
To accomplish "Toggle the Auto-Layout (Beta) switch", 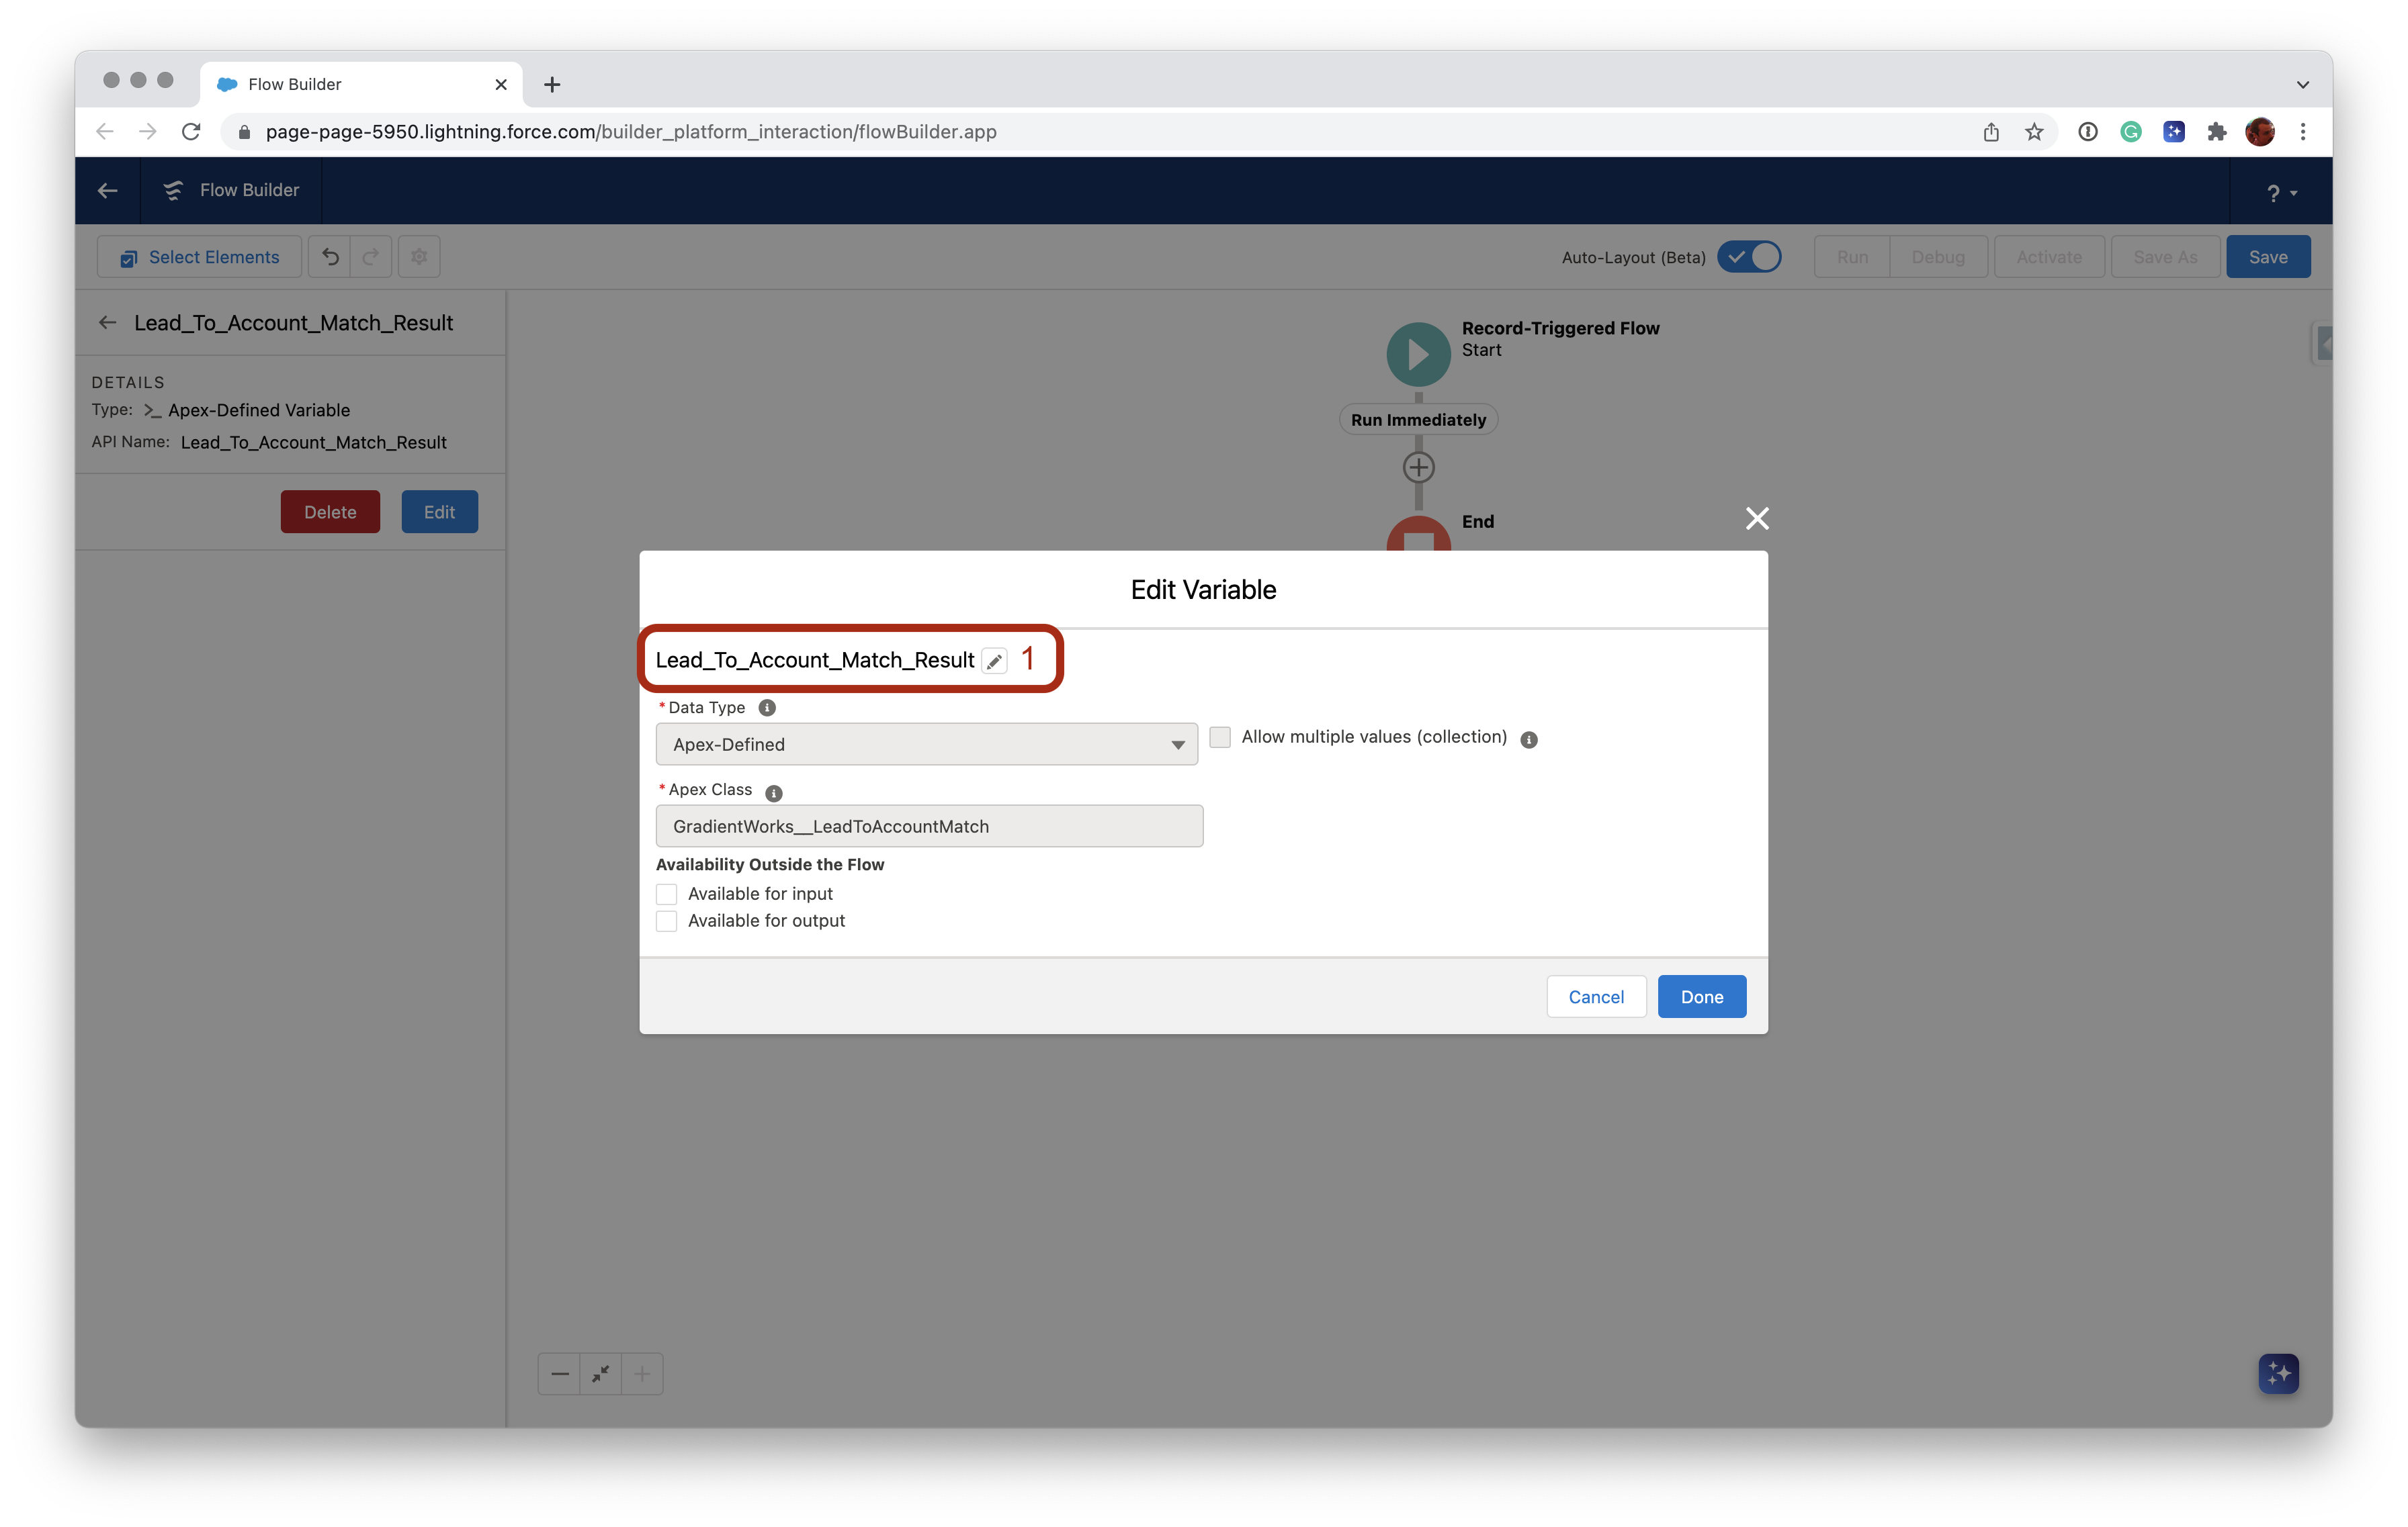I will click(x=1749, y=257).
